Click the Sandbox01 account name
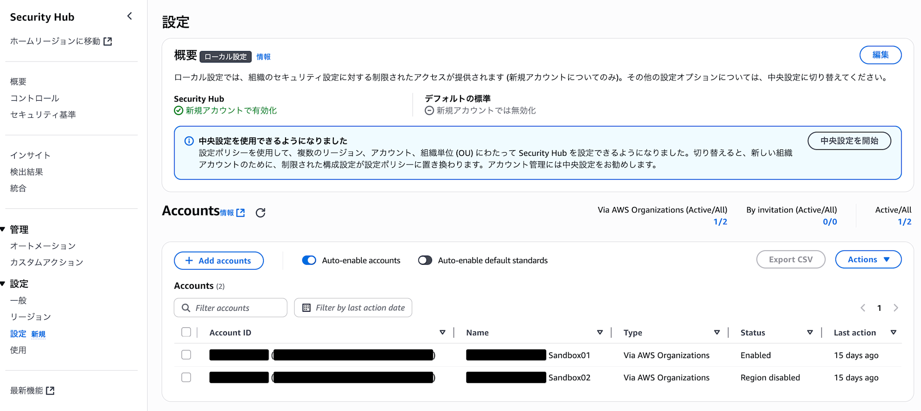Viewport: 921px width, 411px height. (569, 355)
